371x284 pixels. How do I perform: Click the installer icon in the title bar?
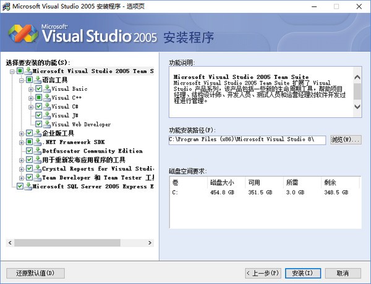[x=6, y=6]
